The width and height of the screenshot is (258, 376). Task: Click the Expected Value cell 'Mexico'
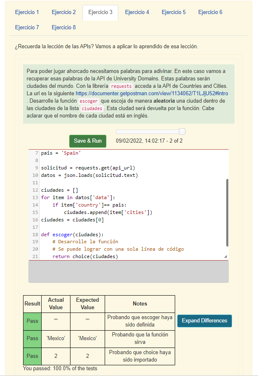(x=87, y=338)
